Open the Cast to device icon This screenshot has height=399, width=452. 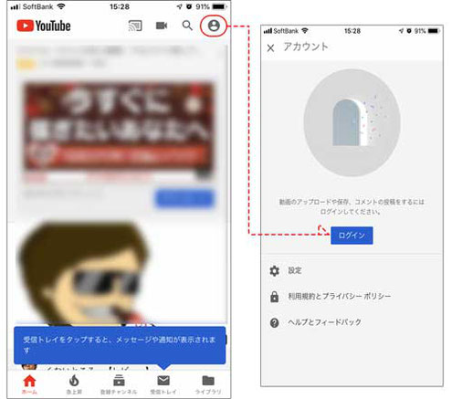coord(135,26)
